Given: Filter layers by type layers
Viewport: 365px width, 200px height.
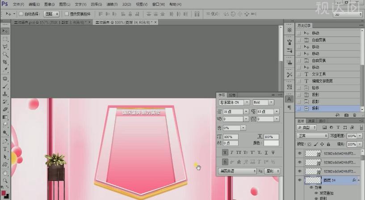Looking at the screenshot, I should click(x=338, y=127).
